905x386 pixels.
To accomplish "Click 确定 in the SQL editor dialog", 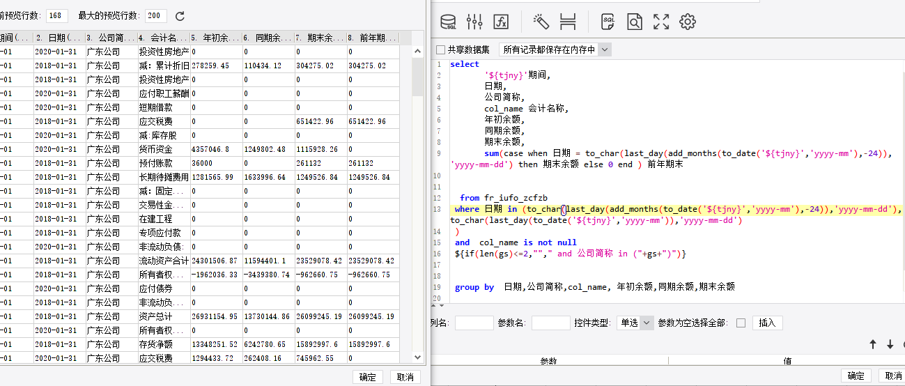I will 856,376.
